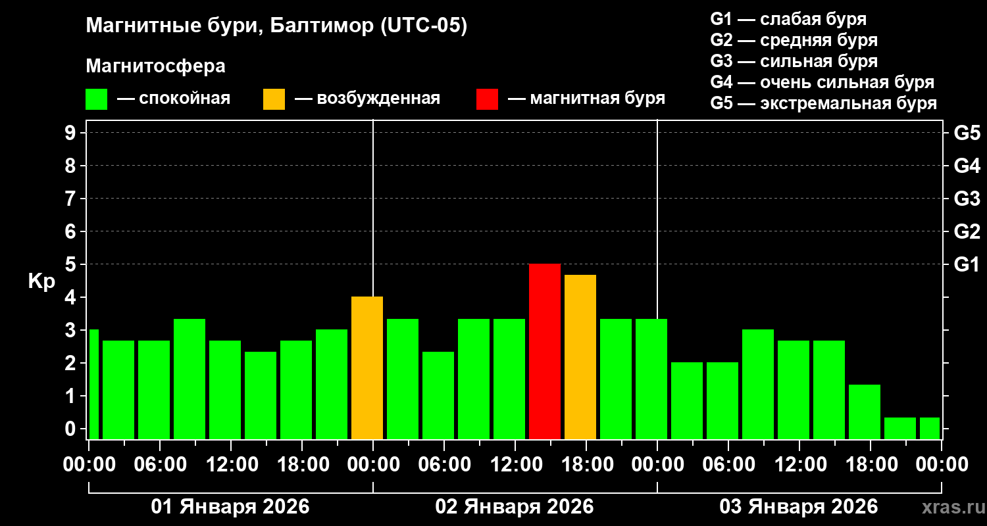Click the '5' value on the Kp axis
This screenshot has height=526, width=987.
72,264
